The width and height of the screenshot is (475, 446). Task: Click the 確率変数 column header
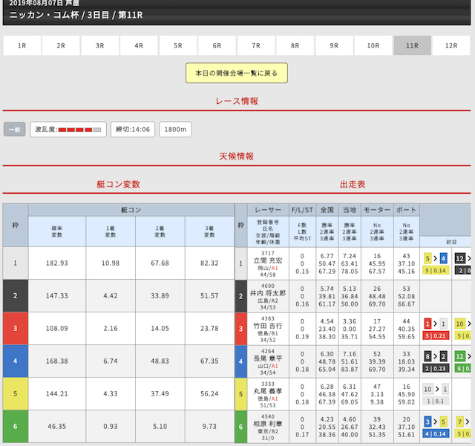(x=57, y=232)
